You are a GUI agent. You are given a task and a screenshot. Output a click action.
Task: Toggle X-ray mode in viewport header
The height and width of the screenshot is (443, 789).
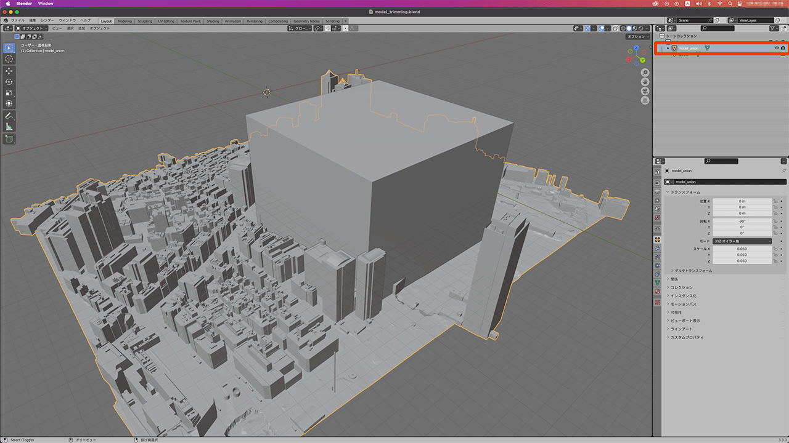tap(615, 28)
